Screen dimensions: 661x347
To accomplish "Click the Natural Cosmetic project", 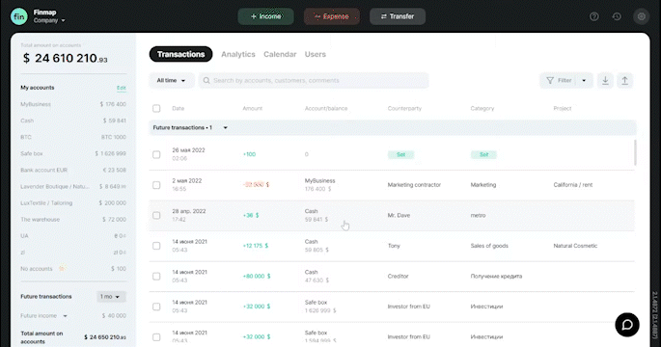I will click(575, 246).
